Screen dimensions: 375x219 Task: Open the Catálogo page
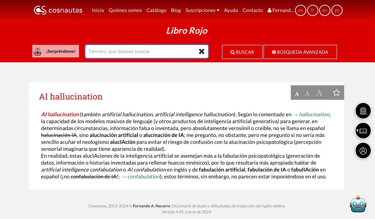pyautogui.click(x=157, y=10)
